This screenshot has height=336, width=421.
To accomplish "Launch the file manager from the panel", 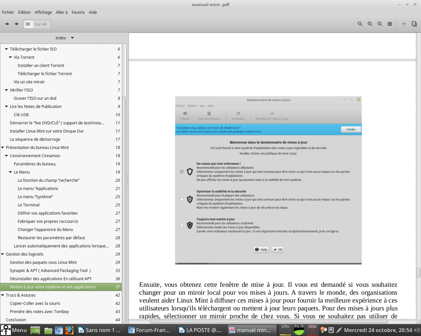I will point(48,330).
